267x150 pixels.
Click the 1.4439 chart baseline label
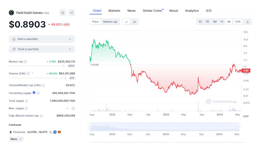tap(95, 65)
